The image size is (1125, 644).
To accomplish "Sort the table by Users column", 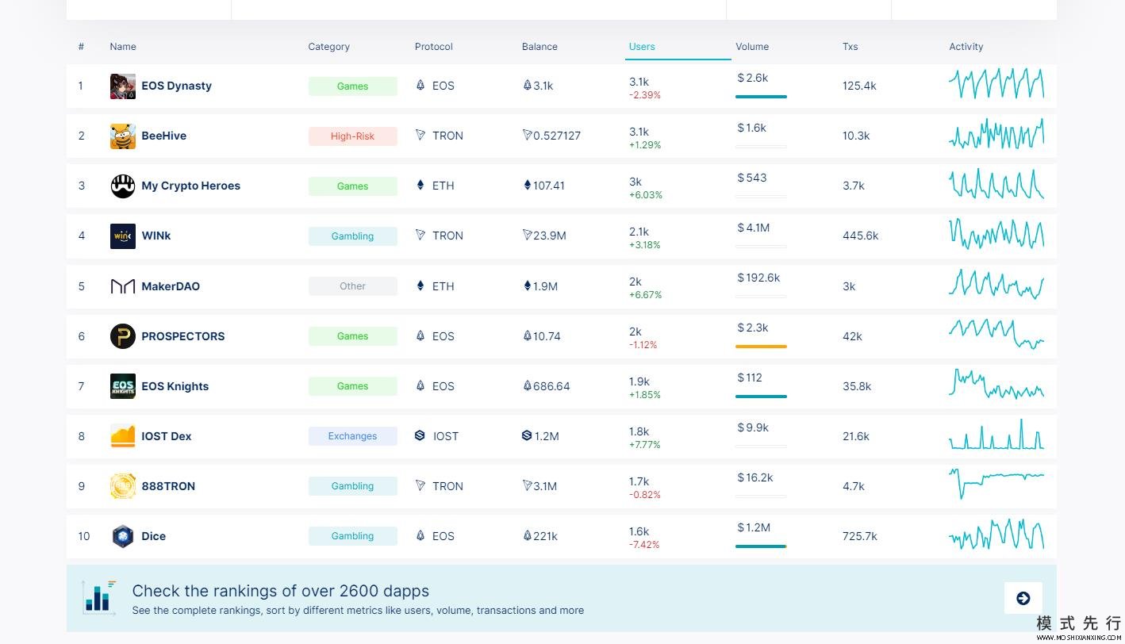I will 642,47.
